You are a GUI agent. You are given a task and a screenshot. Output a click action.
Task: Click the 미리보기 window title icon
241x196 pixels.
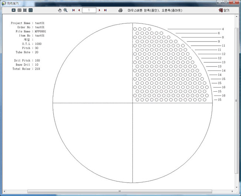(4, 3)
